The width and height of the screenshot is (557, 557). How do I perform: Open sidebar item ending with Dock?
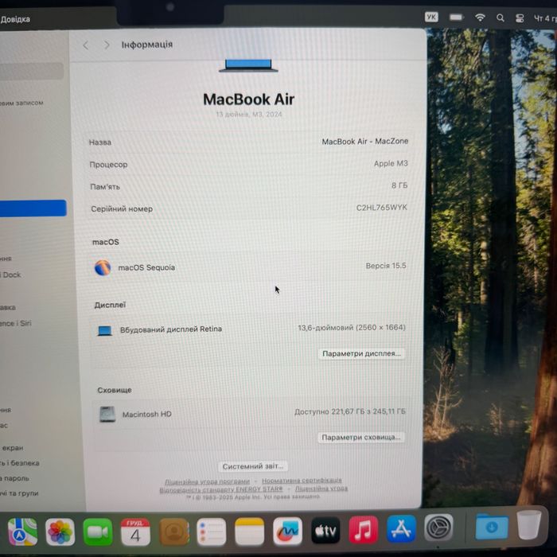pos(10,275)
